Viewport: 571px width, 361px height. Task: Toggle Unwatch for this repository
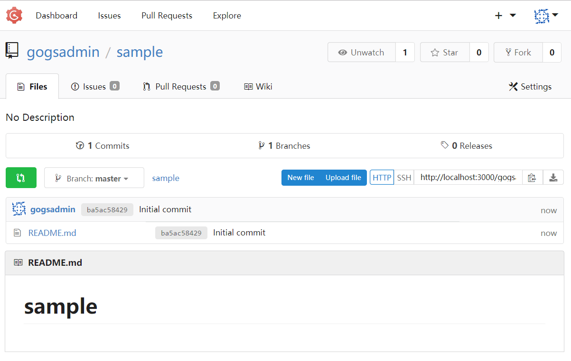(x=361, y=53)
